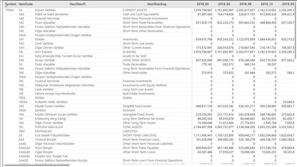Select the 'Other Short-Term Financial Liabilities' cell
Viewport: 297px width, 167px height.
pos(148,143)
